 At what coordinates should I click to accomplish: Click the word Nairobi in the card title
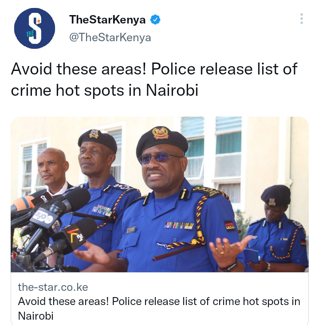35,316
